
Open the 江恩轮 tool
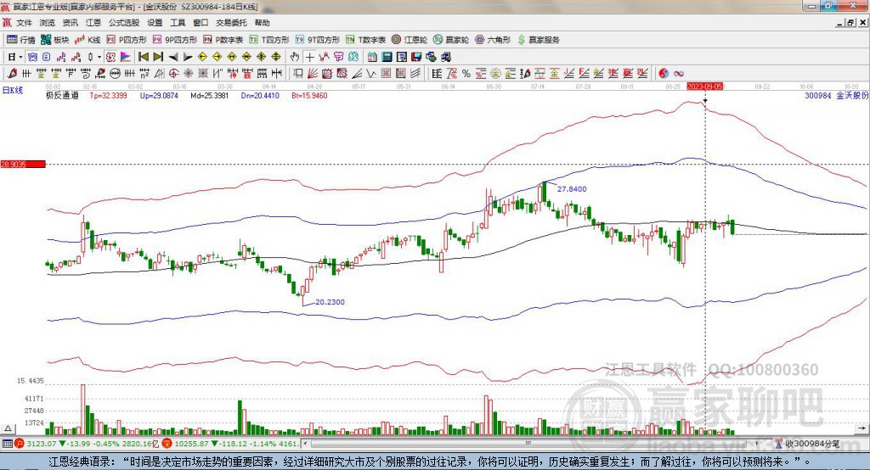[410, 40]
